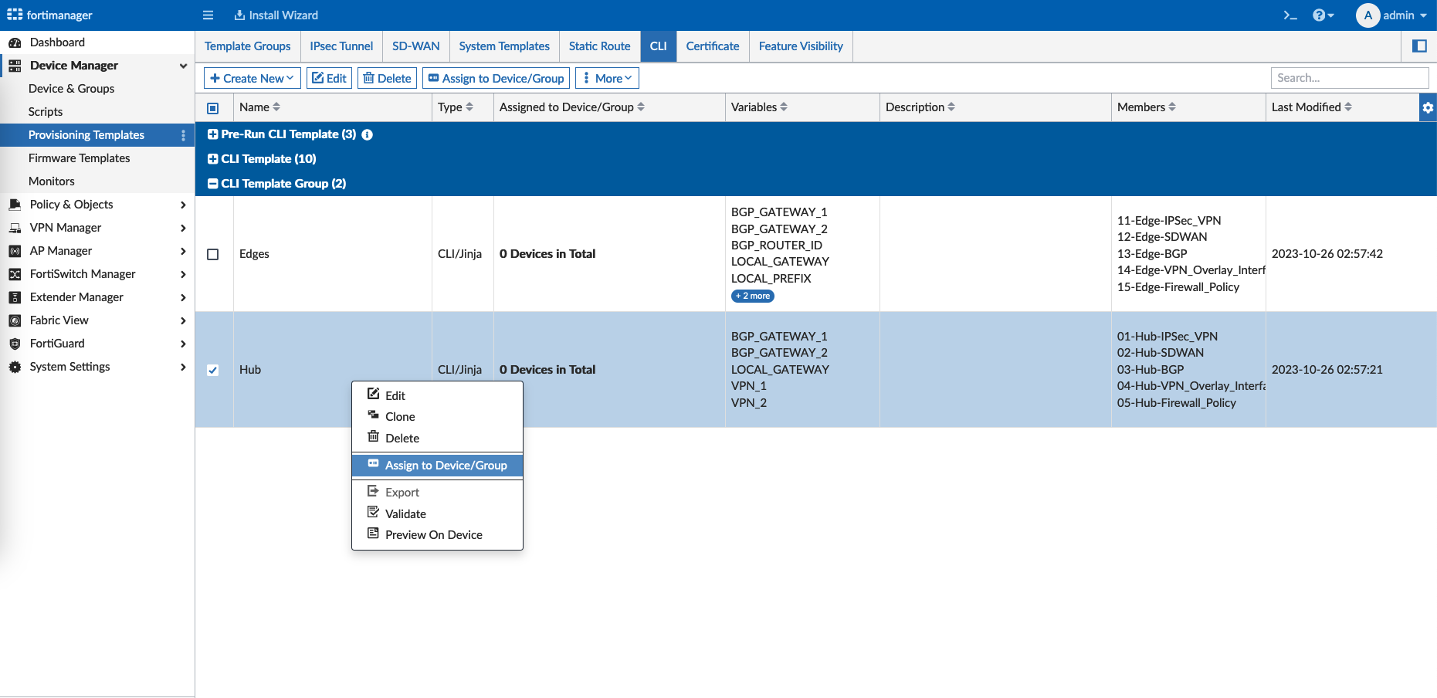
Task: Open Install Wizard from the header
Action: (x=276, y=15)
